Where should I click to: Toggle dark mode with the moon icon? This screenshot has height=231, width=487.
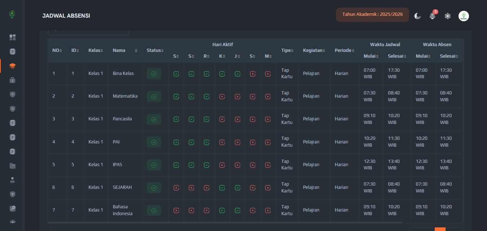(x=417, y=16)
